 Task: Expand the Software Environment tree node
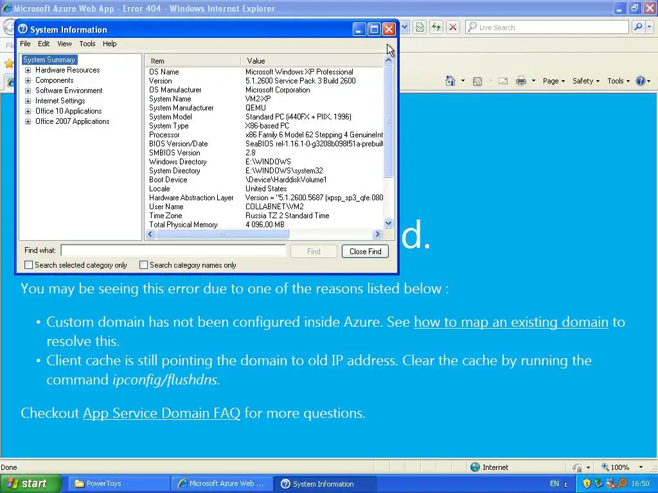click(x=28, y=91)
